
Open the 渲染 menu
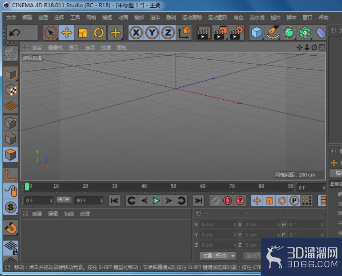[155, 17]
